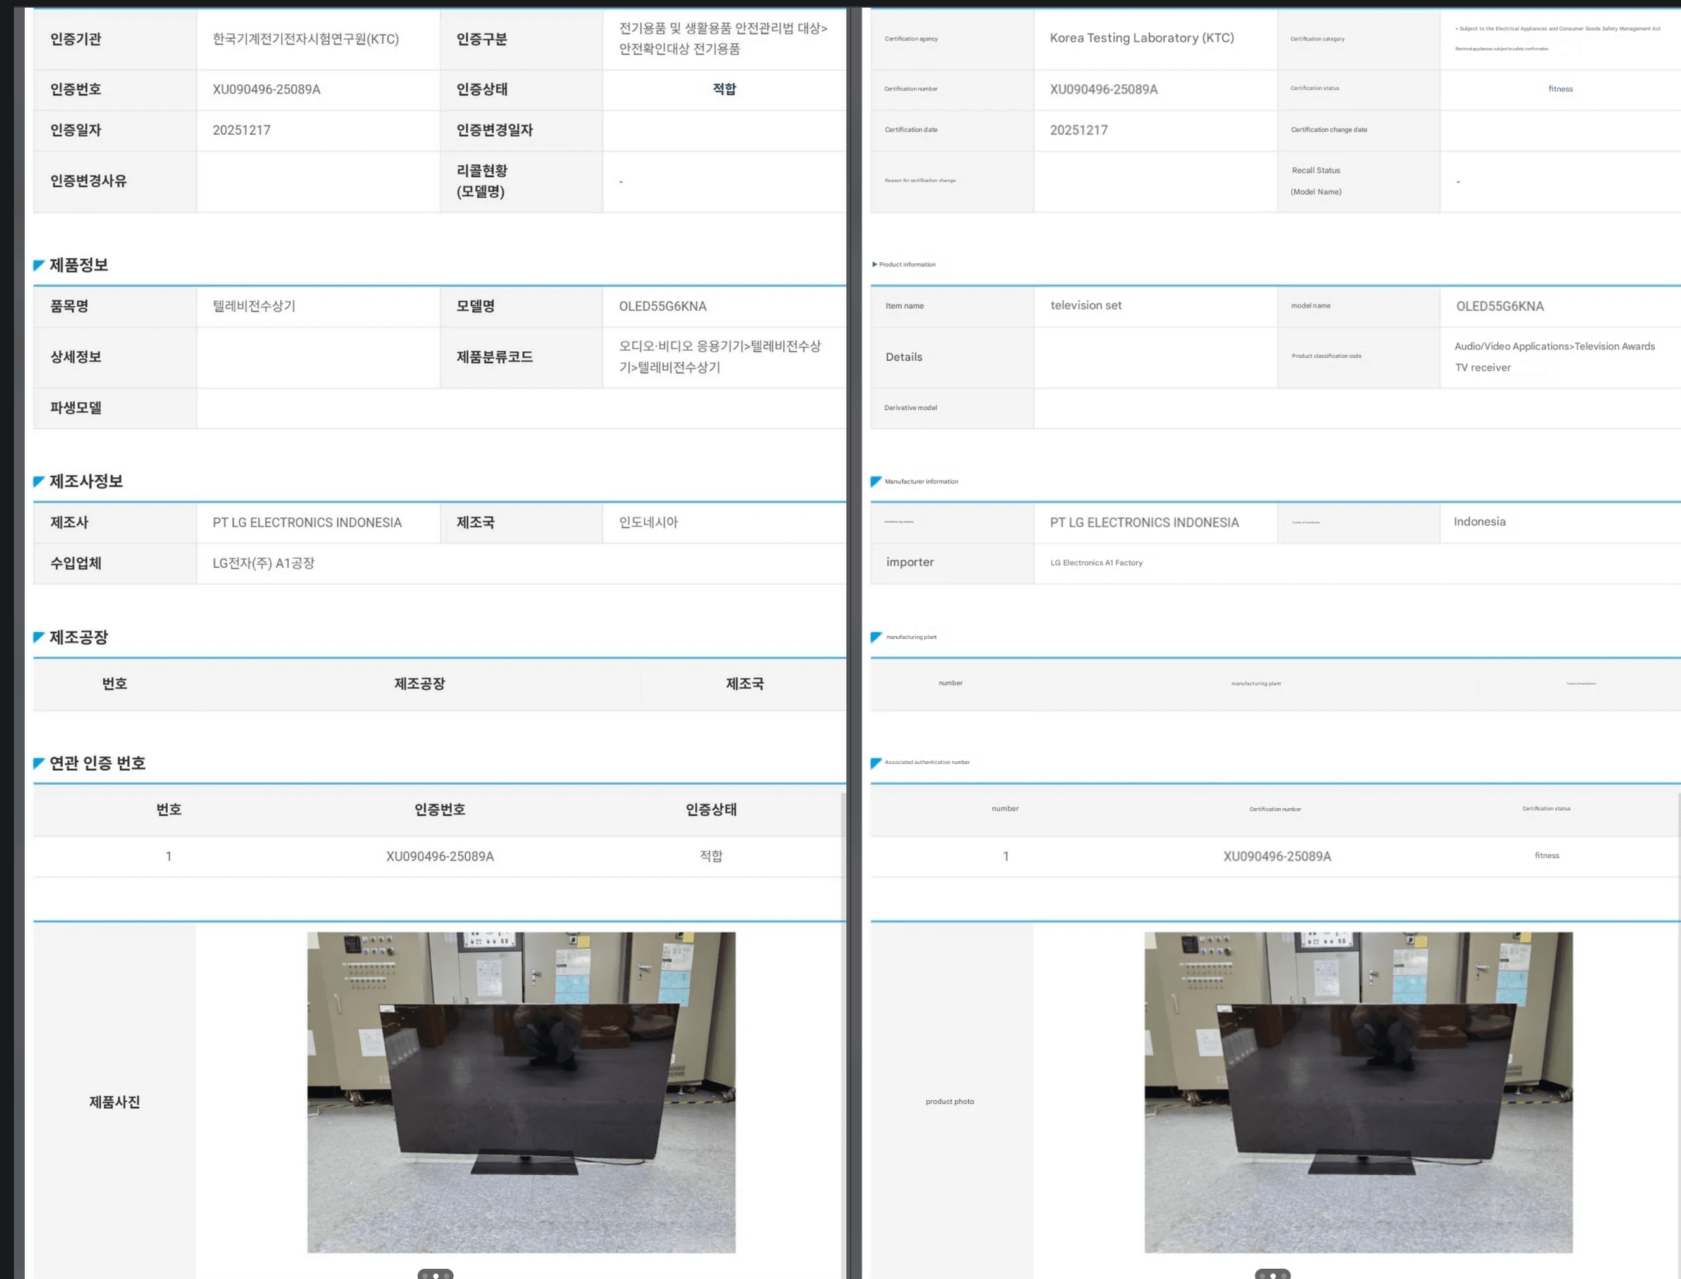Select the model name OLED55G6KNA cell
The height and width of the screenshot is (1279, 1681).
[x=661, y=306]
